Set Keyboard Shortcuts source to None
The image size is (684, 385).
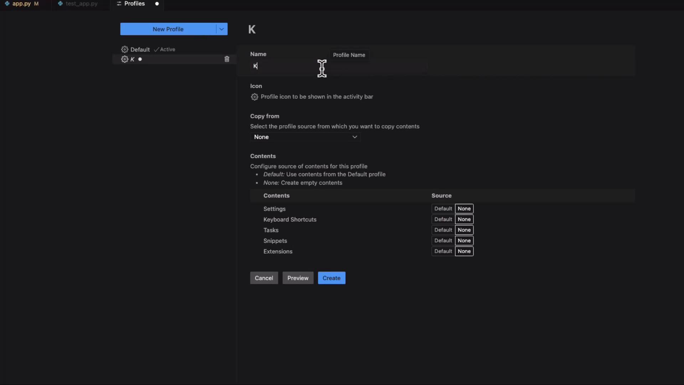pyautogui.click(x=464, y=219)
